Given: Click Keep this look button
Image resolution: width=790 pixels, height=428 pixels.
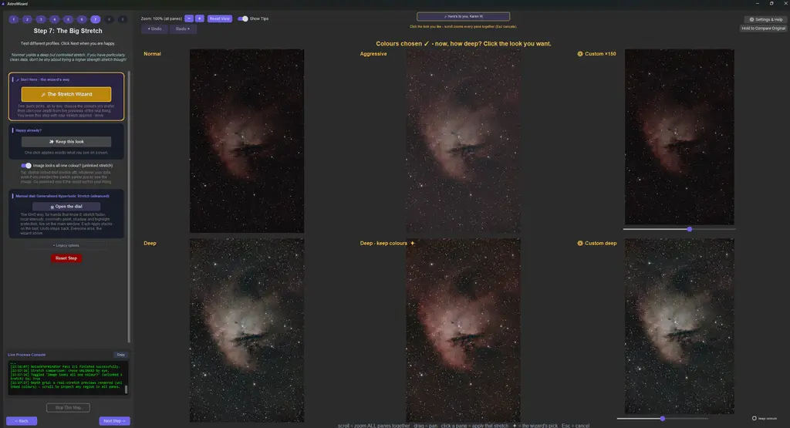Looking at the screenshot, I should coord(66,141).
